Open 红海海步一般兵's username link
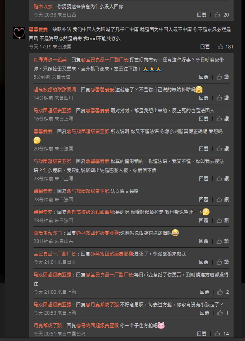This screenshot has width=245, height=341. click(x=50, y=60)
